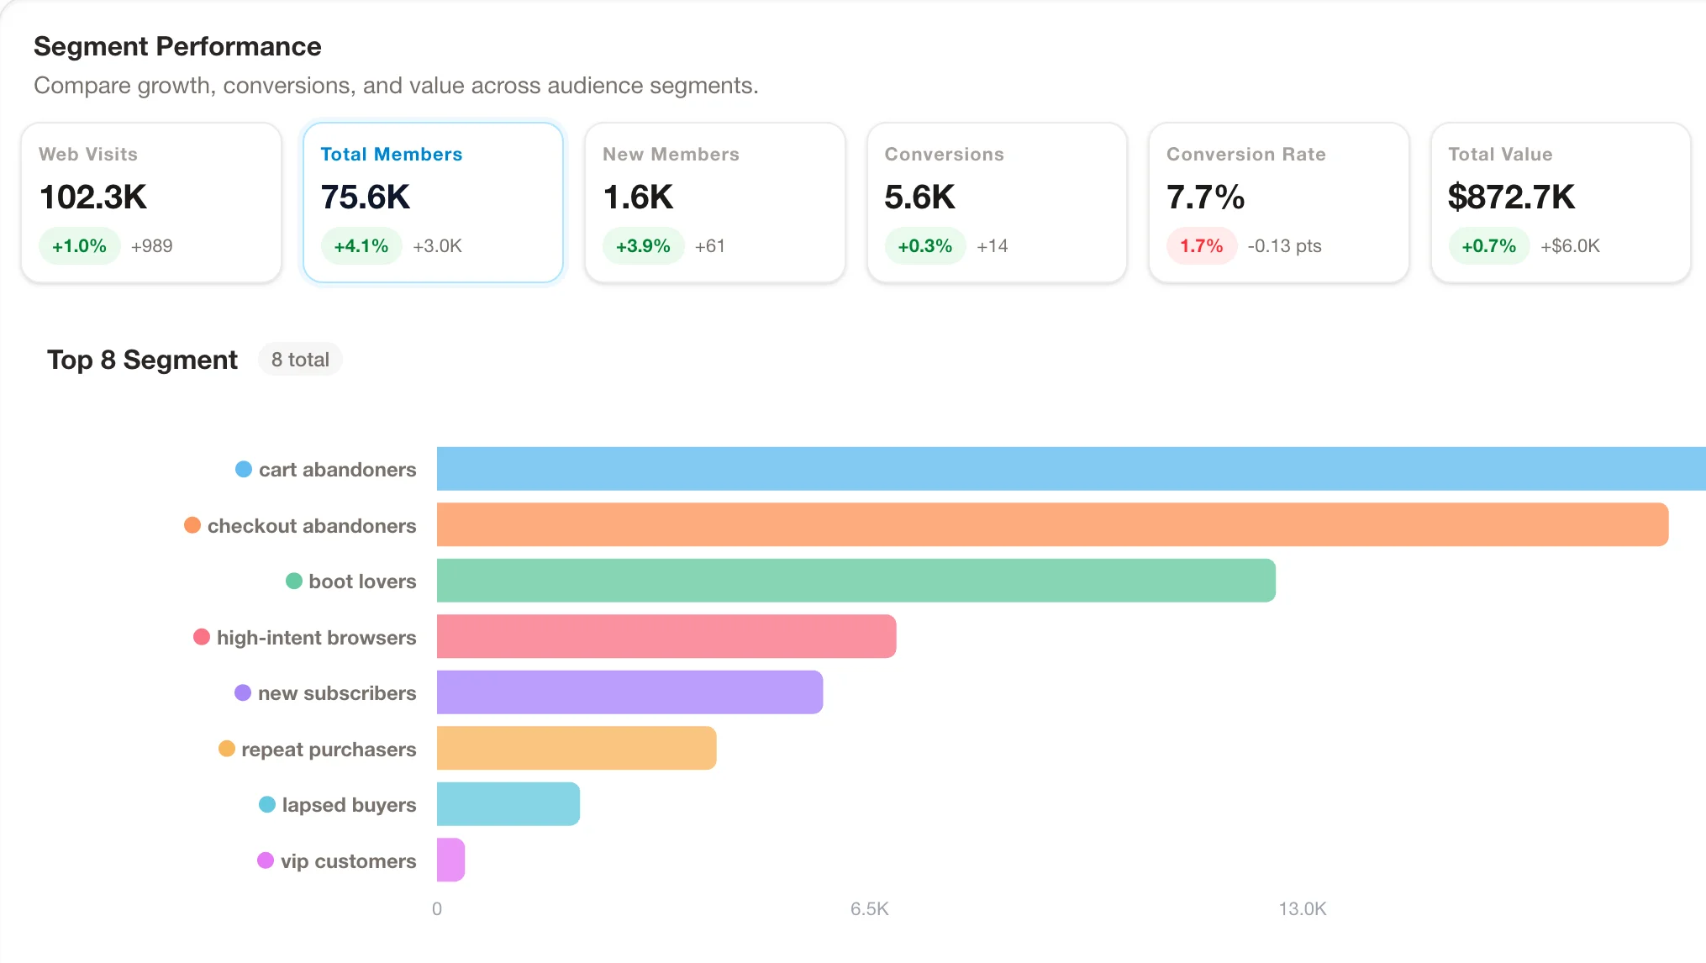Viewport: 1706px width, 963px height.
Task: Open the New Members metric card
Action: point(715,203)
